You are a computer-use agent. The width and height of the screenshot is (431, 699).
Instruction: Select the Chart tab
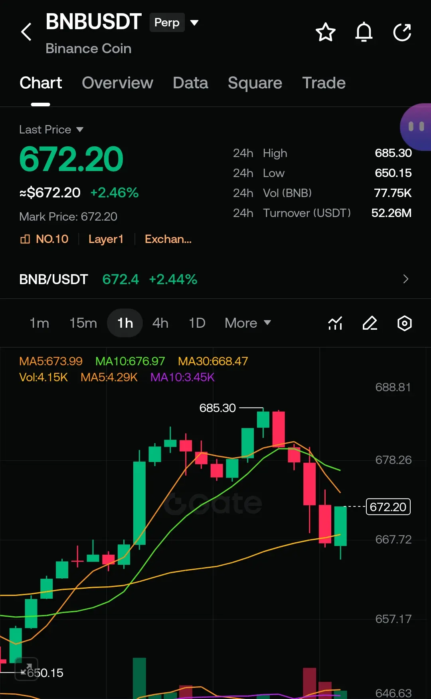tap(41, 83)
